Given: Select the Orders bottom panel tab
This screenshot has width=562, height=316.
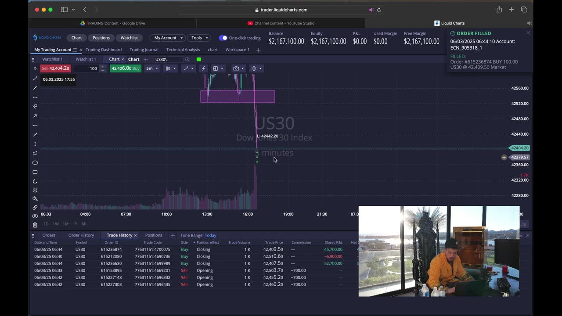Looking at the screenshot, I should point(49,235).
